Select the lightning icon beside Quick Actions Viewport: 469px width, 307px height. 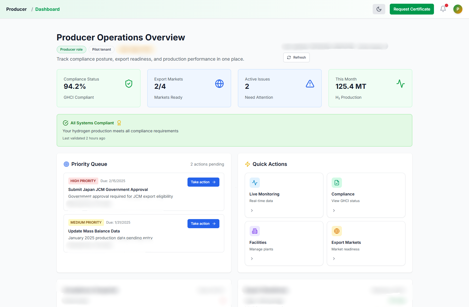248,164
